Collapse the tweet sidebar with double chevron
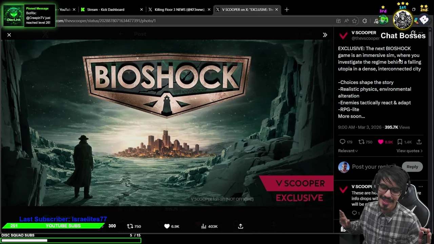This screenshot has width=434, height=244. tap(325, 35)
